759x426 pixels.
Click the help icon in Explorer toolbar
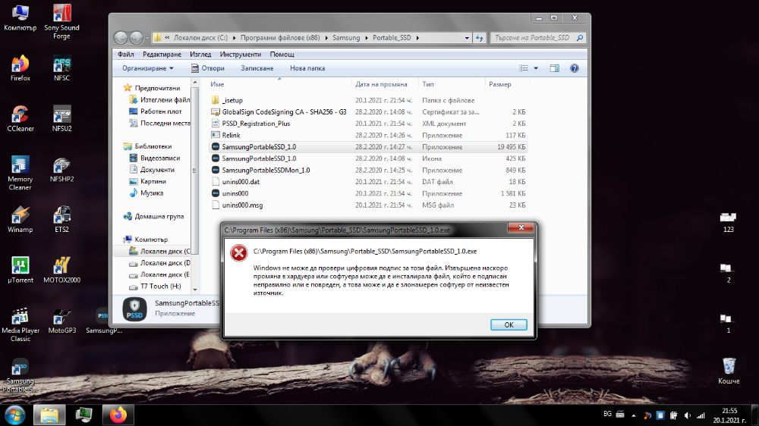(x=574, y=68)
